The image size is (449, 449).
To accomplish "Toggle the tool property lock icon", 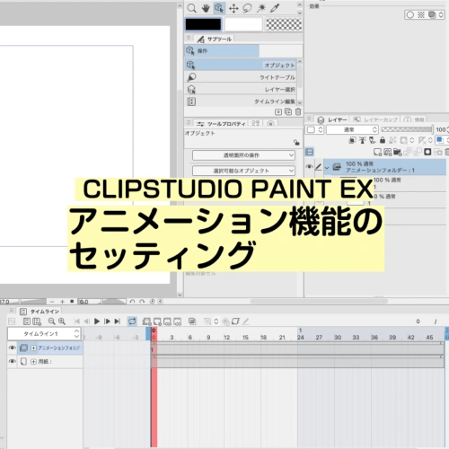I will 296,142.
